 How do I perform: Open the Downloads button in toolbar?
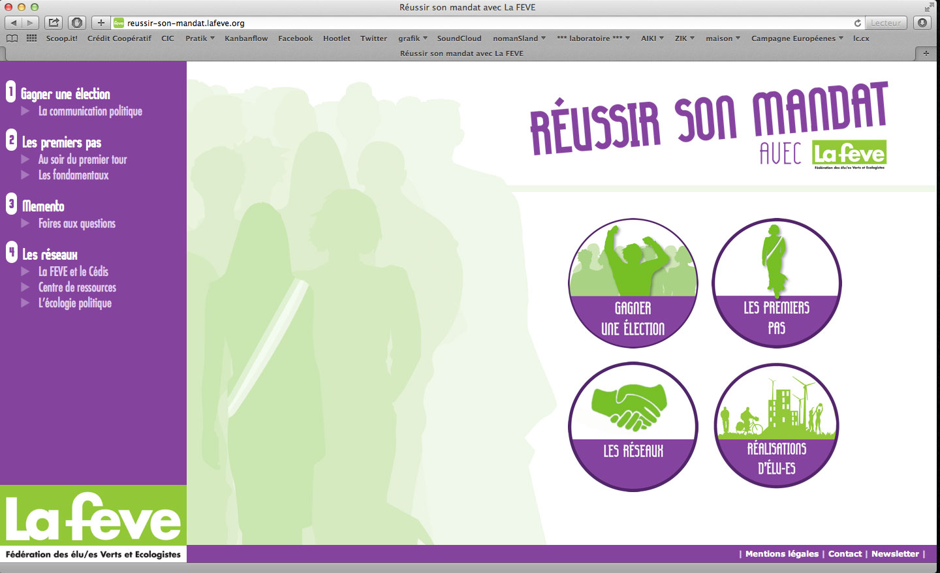click(922, 23)
